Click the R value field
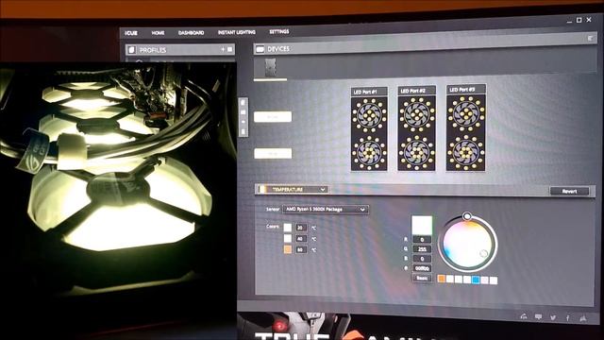This screenshot has width=604, height=340. click(x=422, y=239)
